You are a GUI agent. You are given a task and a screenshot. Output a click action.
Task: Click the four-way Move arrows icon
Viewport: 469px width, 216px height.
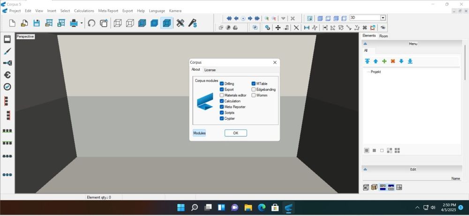coord(278,28)
